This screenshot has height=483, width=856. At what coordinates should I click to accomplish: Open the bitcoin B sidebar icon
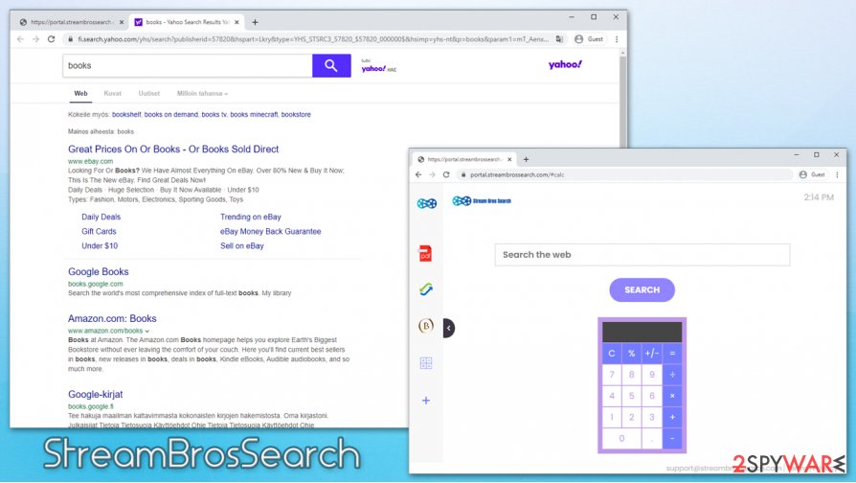426,326
